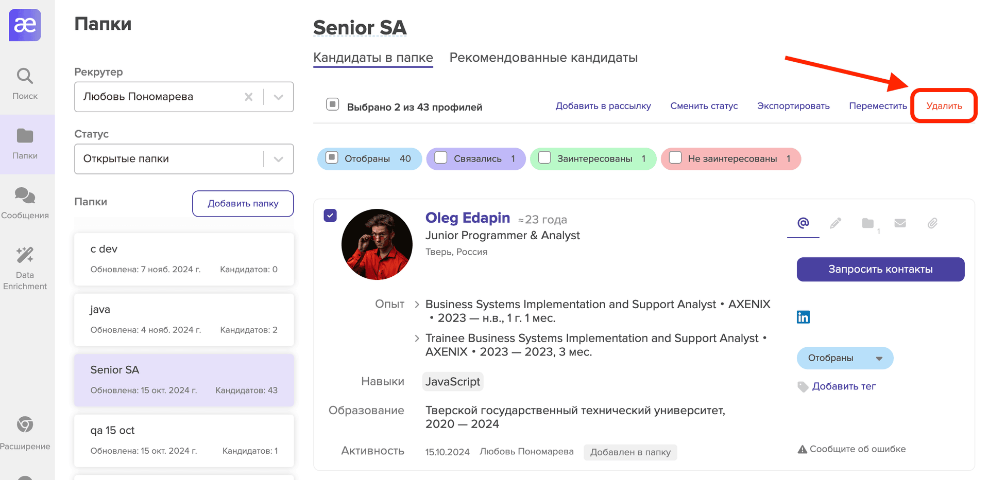Check the "Связались" status filter checkbox
The width and height of the screenshot is (989, 480).
pos(441,158)
